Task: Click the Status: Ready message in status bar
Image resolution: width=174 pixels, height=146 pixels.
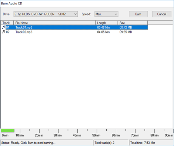Action: coord(28,143)
